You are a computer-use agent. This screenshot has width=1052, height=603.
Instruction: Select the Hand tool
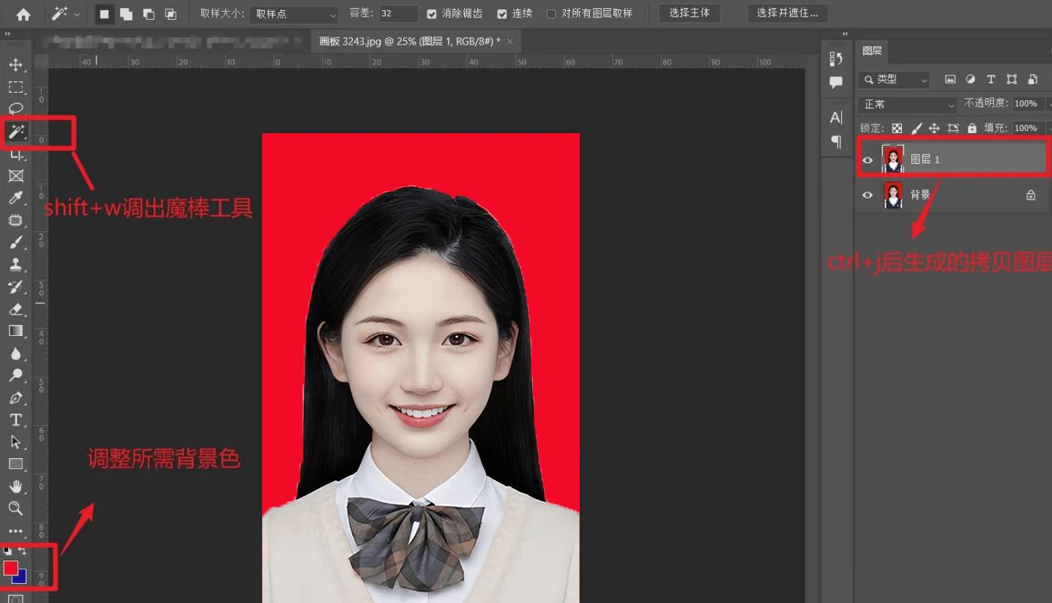(15, 486)
